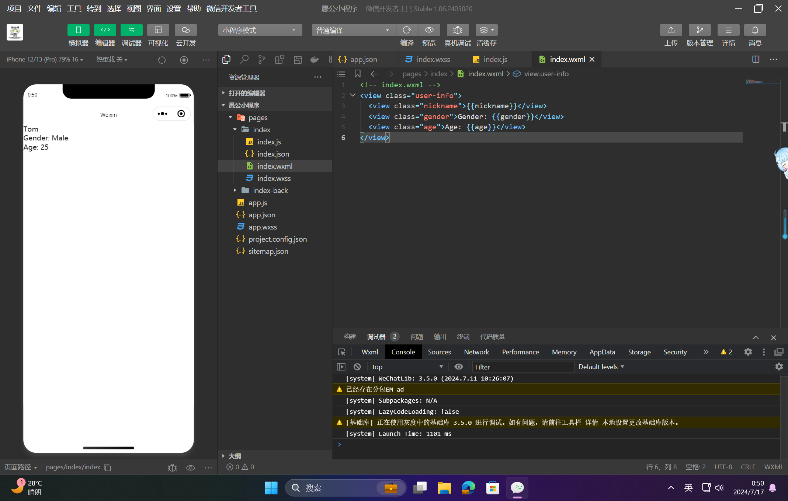Click the upload (上传) icon

[x=671, y=30]
